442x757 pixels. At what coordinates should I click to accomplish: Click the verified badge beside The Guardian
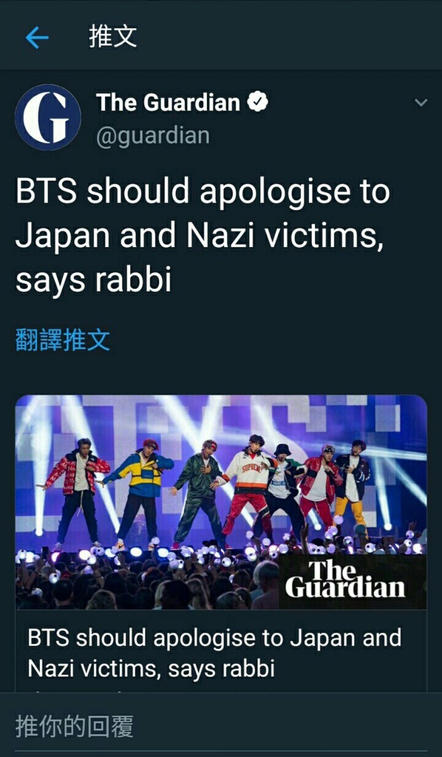[258, 102]
